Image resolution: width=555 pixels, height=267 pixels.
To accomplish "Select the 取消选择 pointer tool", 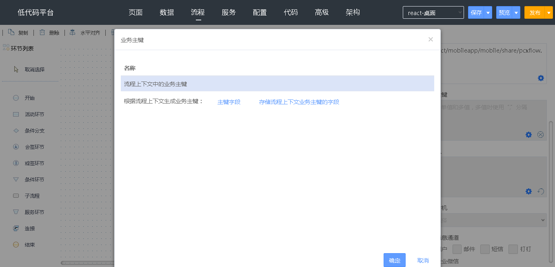I will click(x=16, y=69).
